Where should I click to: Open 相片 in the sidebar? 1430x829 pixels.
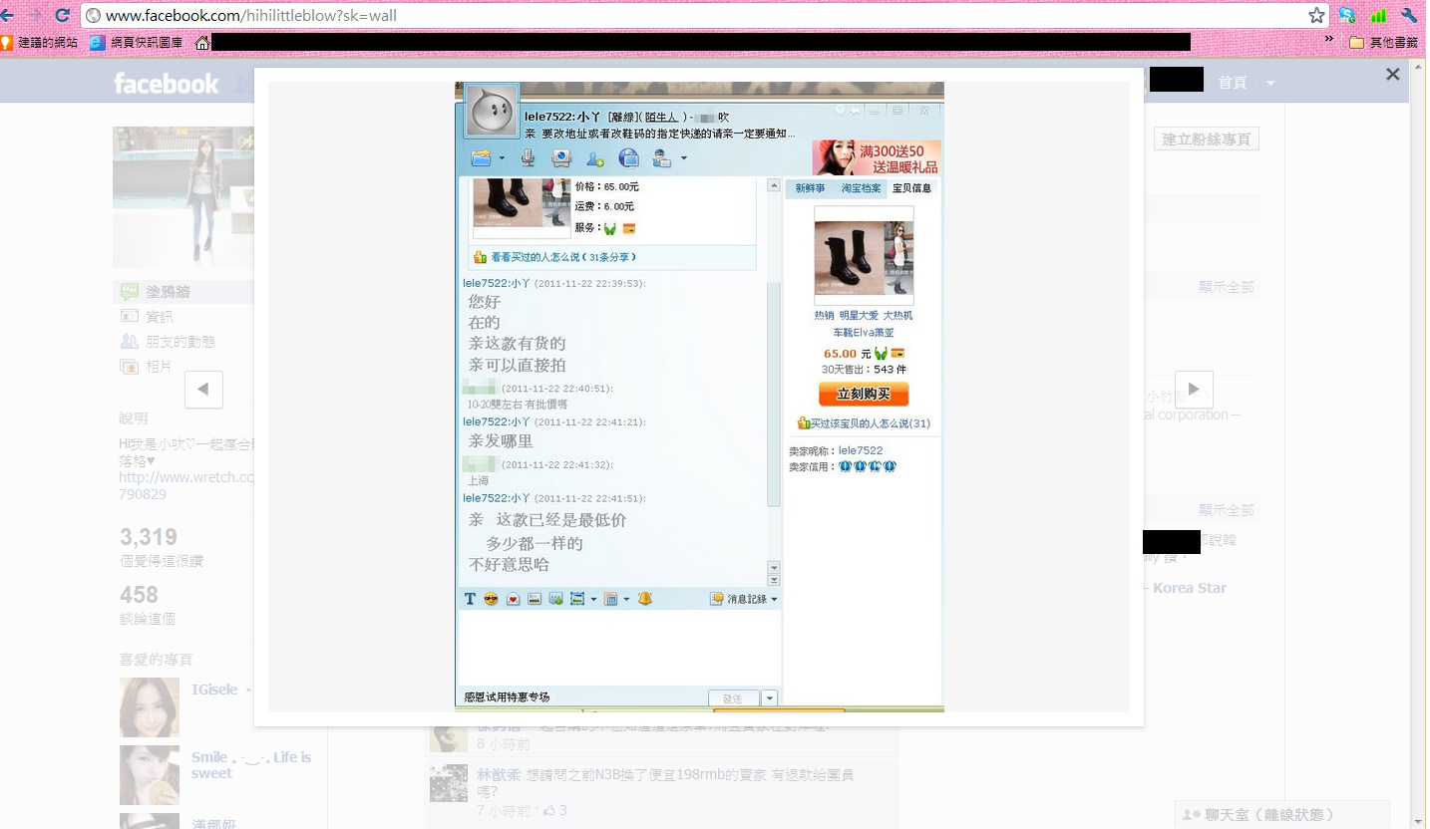(x=146, y=366)
